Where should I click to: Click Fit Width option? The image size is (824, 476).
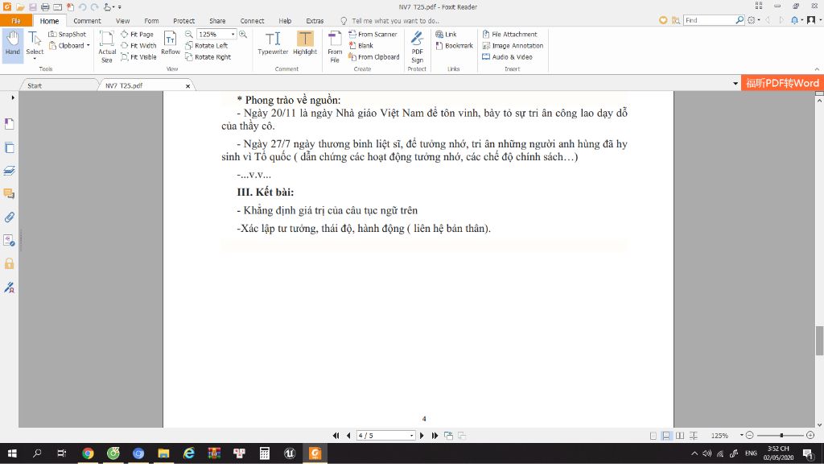click(x=138, y=46)
